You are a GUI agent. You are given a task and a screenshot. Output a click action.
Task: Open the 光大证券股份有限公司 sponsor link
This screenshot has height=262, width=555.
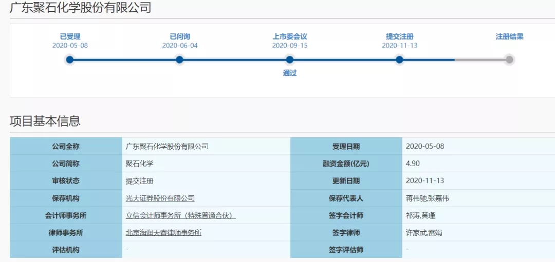(x=160, y=198)
